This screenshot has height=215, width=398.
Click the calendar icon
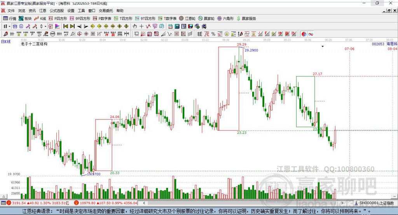point(170,26)
